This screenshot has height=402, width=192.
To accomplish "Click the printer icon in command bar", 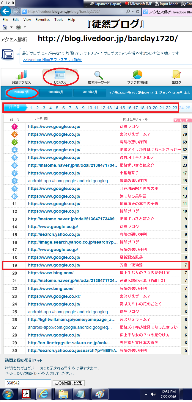I will pyautogui.click(x=18, y=27).
